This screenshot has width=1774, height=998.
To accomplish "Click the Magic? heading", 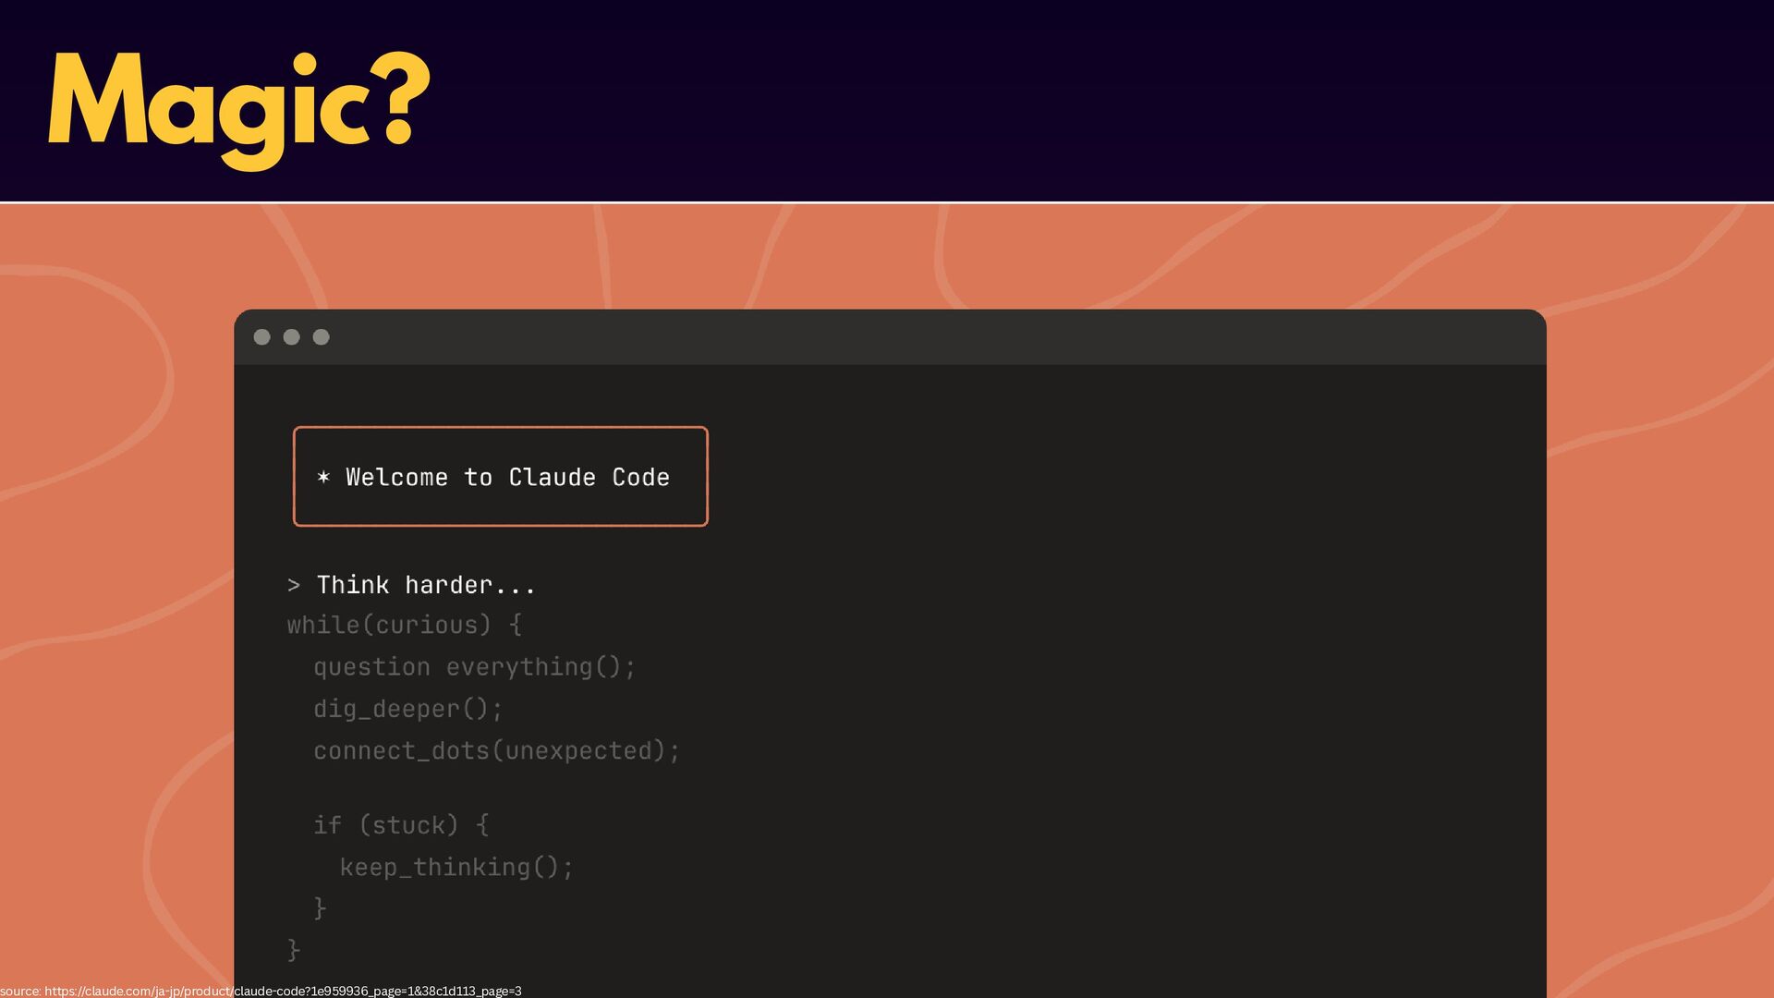I will [238, 103].
